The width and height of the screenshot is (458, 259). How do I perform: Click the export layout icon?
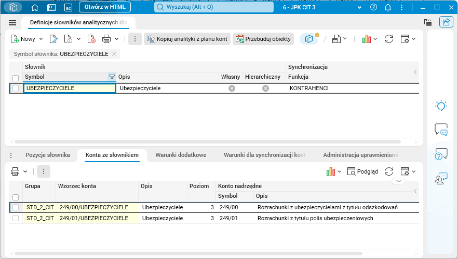[336, 39]
